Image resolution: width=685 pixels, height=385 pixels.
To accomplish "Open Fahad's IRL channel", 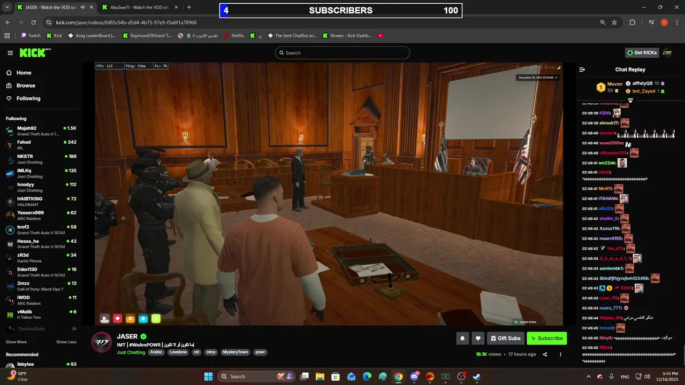I will click(x=41, y=145).
